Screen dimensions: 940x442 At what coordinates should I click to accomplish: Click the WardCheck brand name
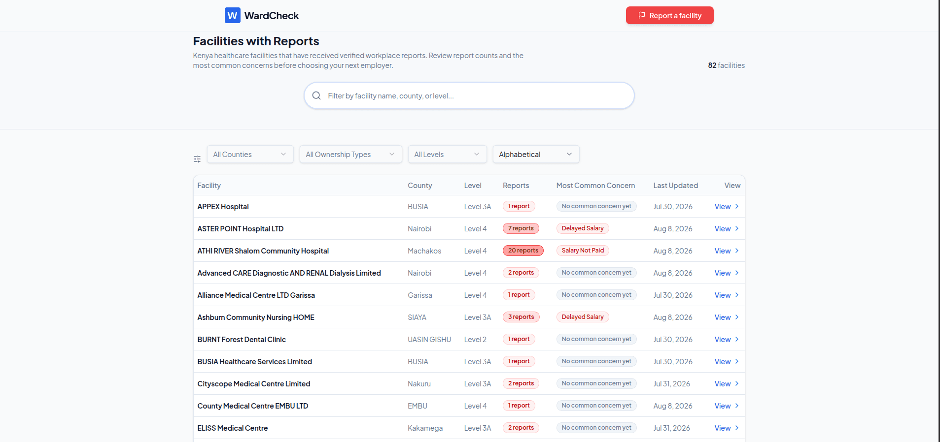(272, 16)
